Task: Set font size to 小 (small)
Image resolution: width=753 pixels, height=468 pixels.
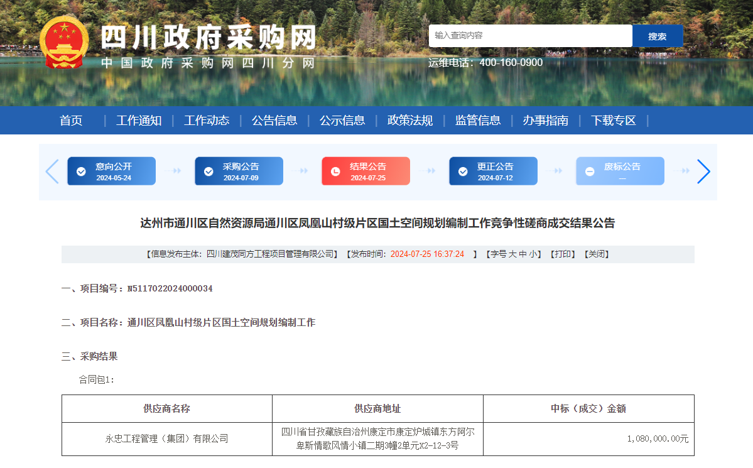Action: tap(533, 254)
